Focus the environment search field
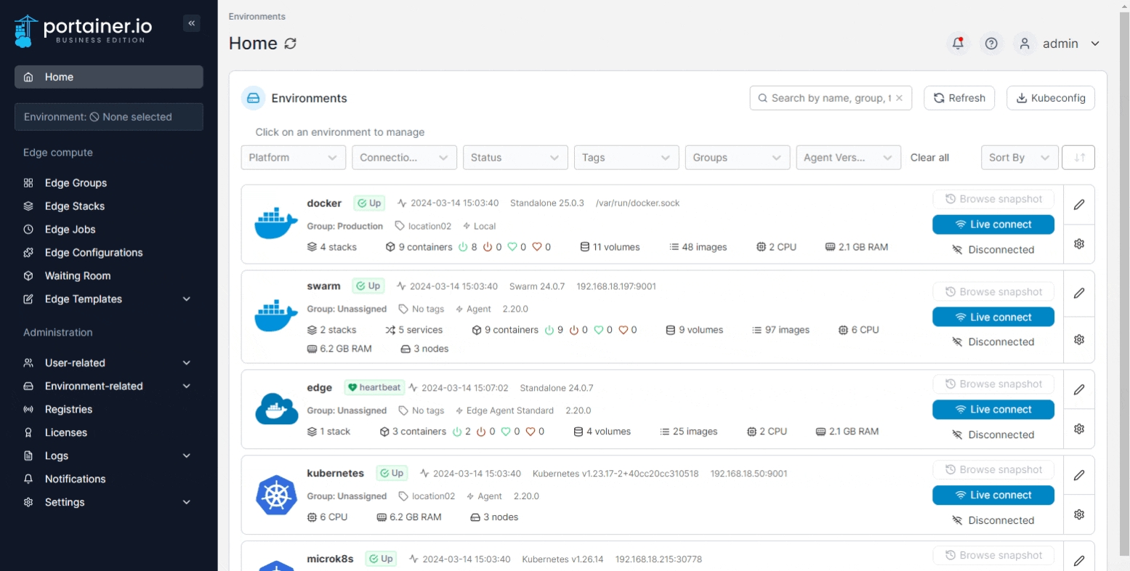Image resolution: width=1130 pixels, height=571 pixels. (831, 98)
